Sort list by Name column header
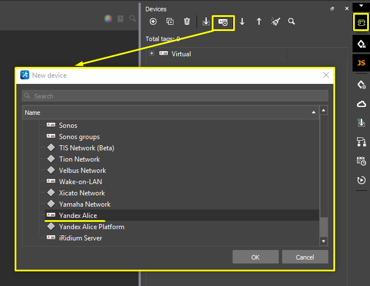Image resolution: width=370 pixels, height=286 pixels. tap(169, 113)
